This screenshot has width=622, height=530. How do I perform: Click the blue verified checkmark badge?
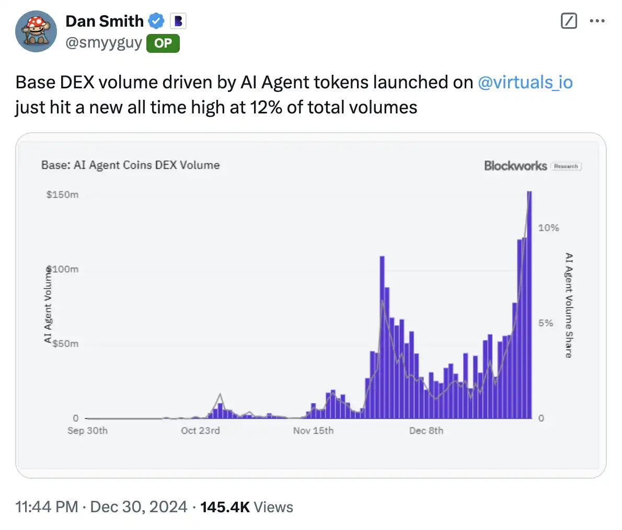[x=156, y=21]
